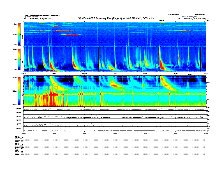Screen dimensions: 222x171
Task: Click the bottom line-plot row label above time axis
Action: (19, 129)
